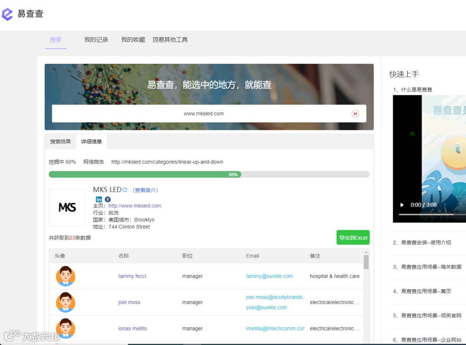Open 6、易查查应用场景--企业网站 tutorial
Viewport: 466px width, 345px height.
pyautogui.click(x=427, y=340)
